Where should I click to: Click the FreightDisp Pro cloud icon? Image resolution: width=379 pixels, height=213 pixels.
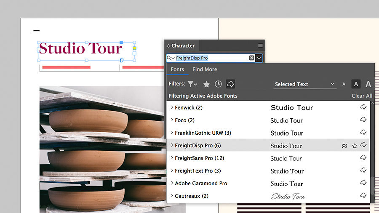[x=363, y=145]
